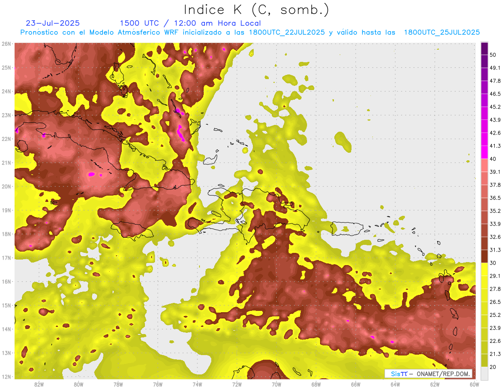This screenshot has width=504, height=390.
Task: Click the colorbar value '39.1'
Action: 495,172
